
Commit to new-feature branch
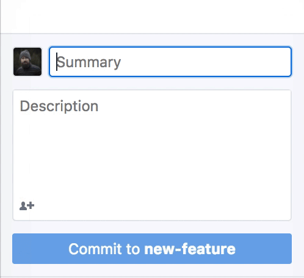152,249
